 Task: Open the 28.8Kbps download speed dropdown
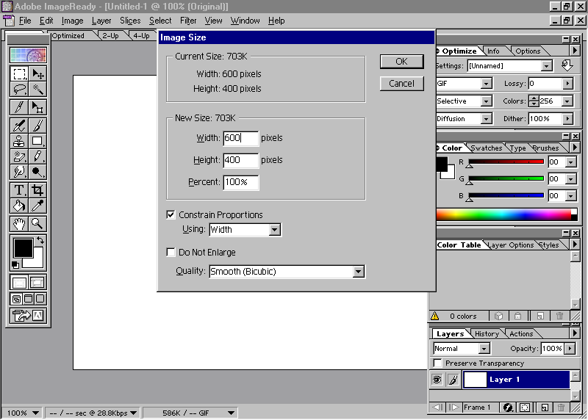point(92,413)
